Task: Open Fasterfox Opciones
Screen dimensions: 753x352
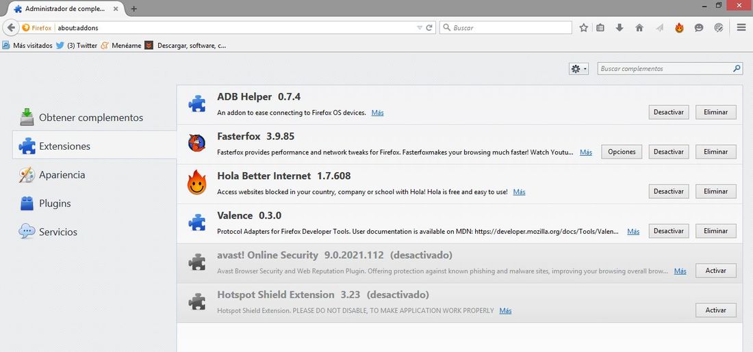Action: [622, 152]
